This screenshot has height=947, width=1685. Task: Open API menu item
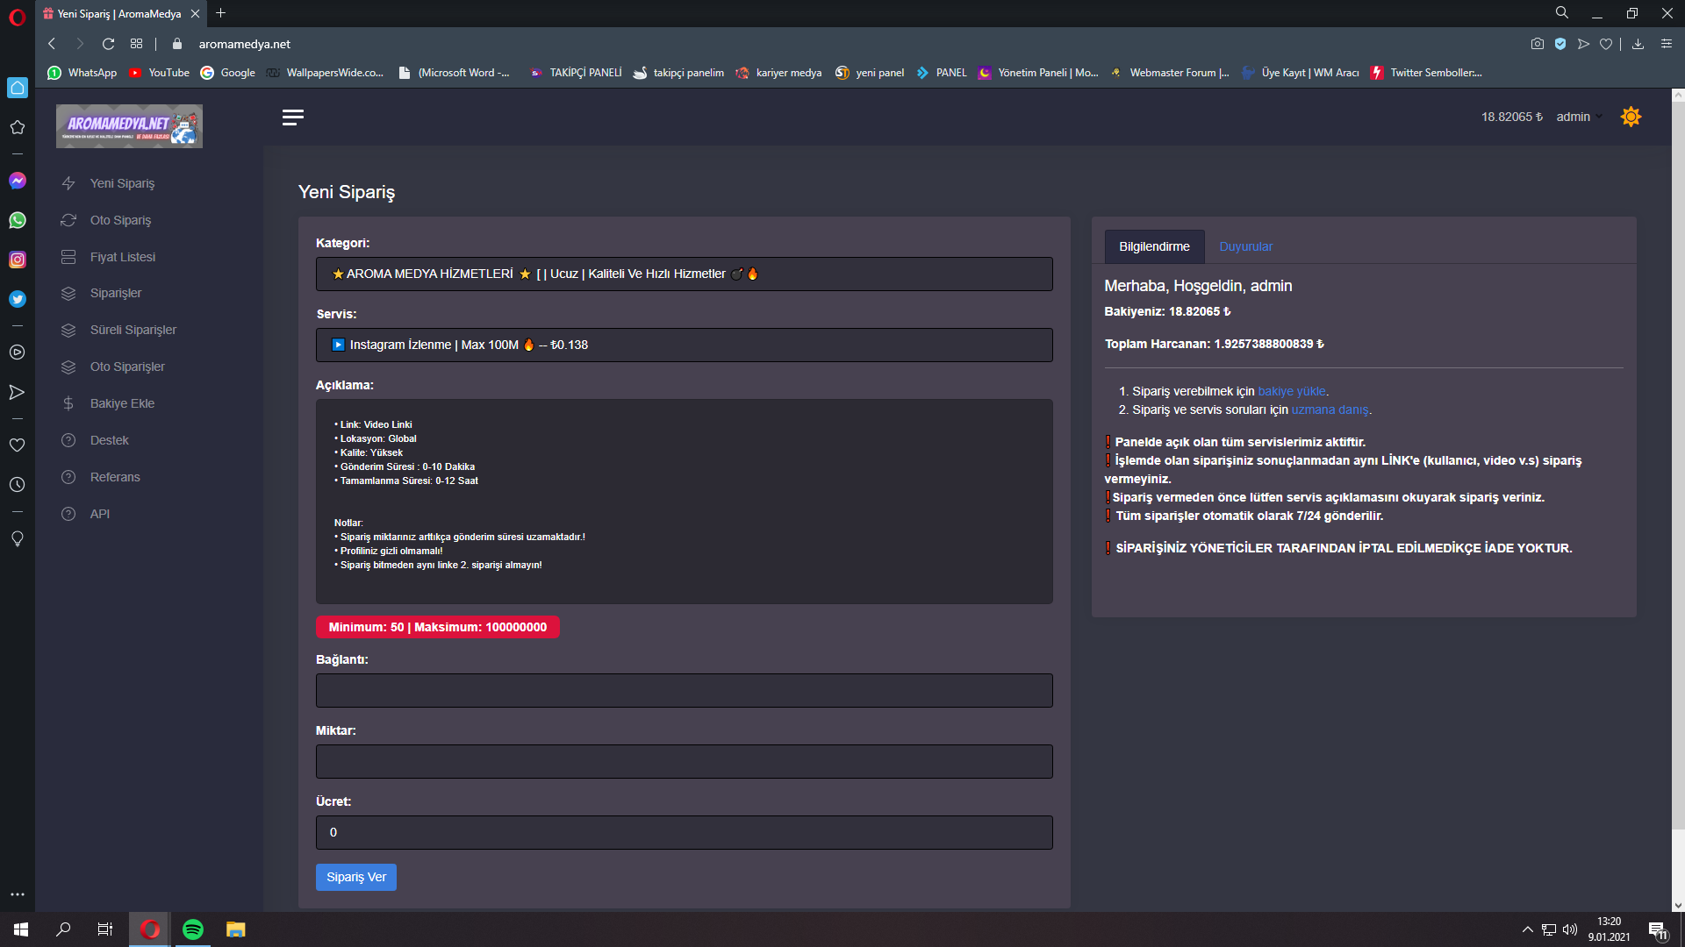pyautogui.click(x=99, y=514)
